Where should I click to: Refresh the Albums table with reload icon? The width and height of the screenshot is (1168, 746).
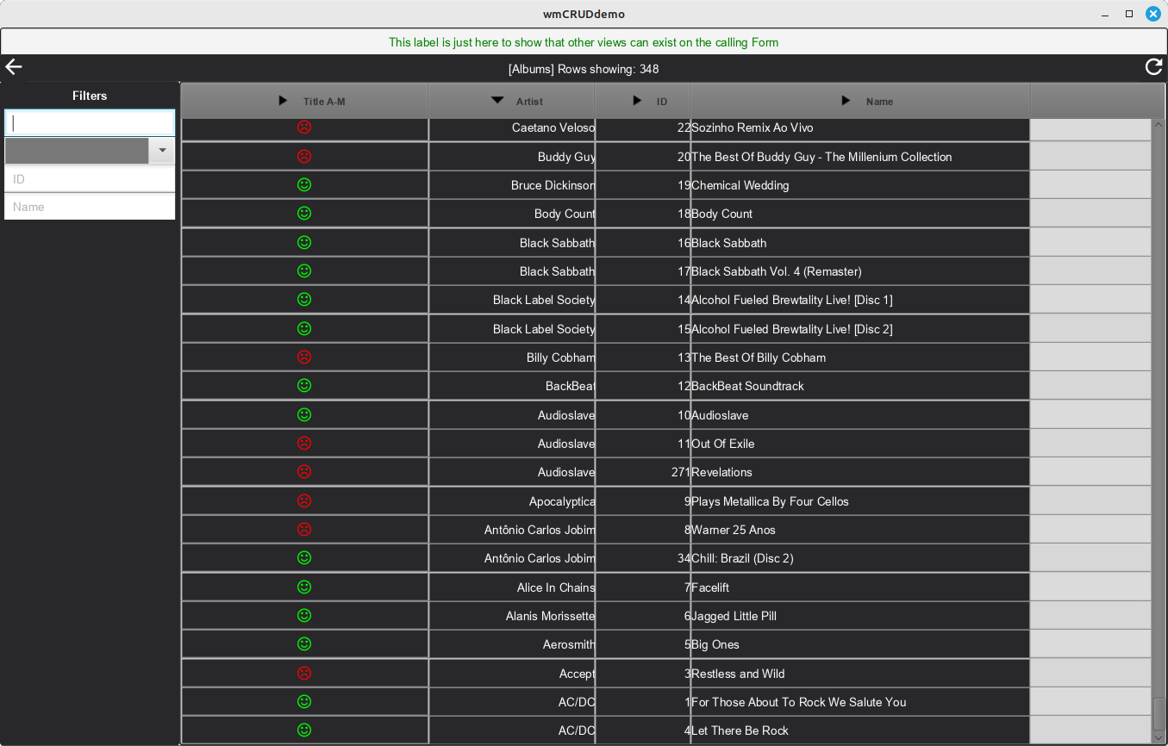point(1153,67)
